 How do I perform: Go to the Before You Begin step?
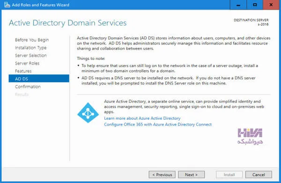tap(32, 40)
